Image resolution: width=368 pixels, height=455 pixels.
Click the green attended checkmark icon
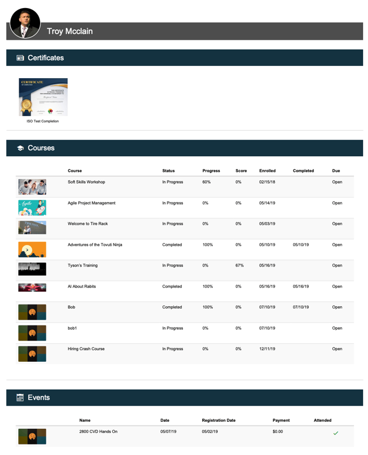(x=335, y=433)
